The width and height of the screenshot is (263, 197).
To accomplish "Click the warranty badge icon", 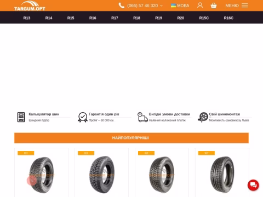I will [83, 117].
